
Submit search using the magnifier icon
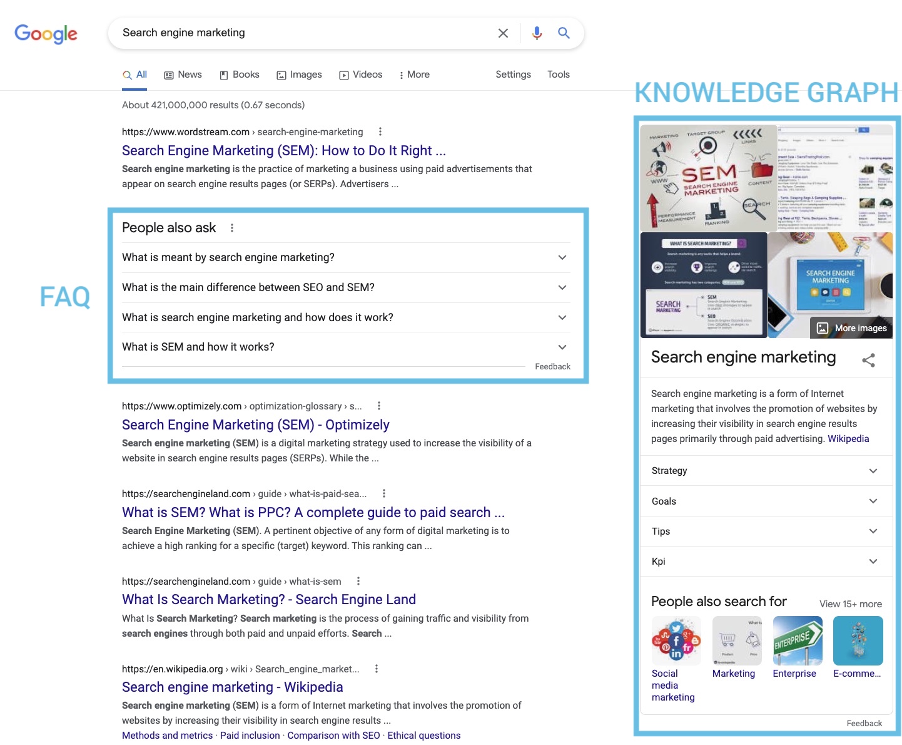click(x=564, y=33)
